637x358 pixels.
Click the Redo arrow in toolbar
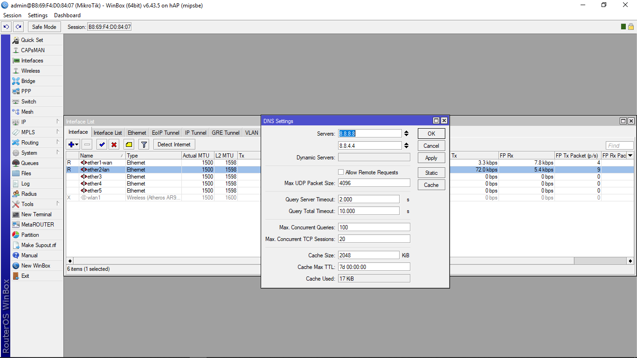pos(18,27)
